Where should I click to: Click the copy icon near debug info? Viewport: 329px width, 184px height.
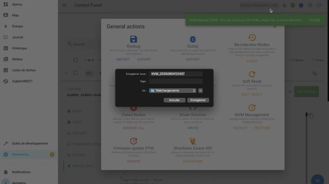tap(311, 116)
